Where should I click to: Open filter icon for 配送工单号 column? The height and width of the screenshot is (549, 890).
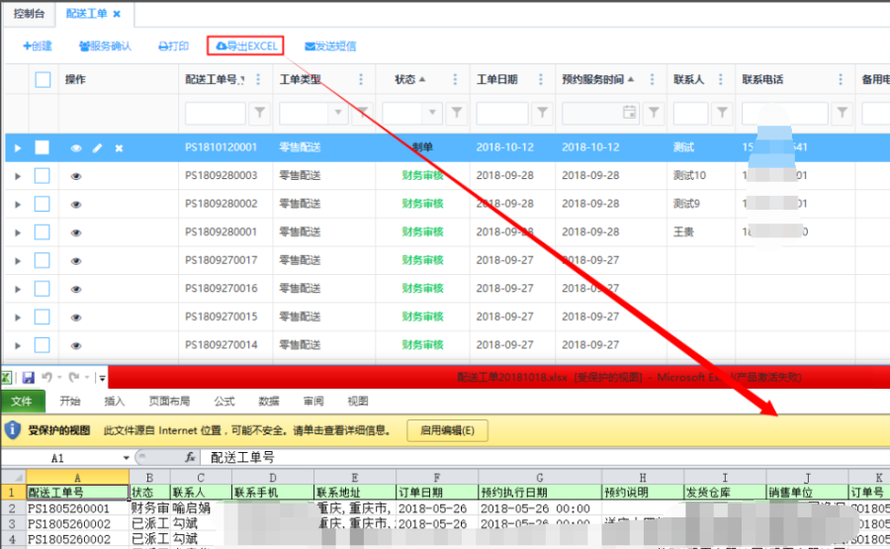point(260,113)
